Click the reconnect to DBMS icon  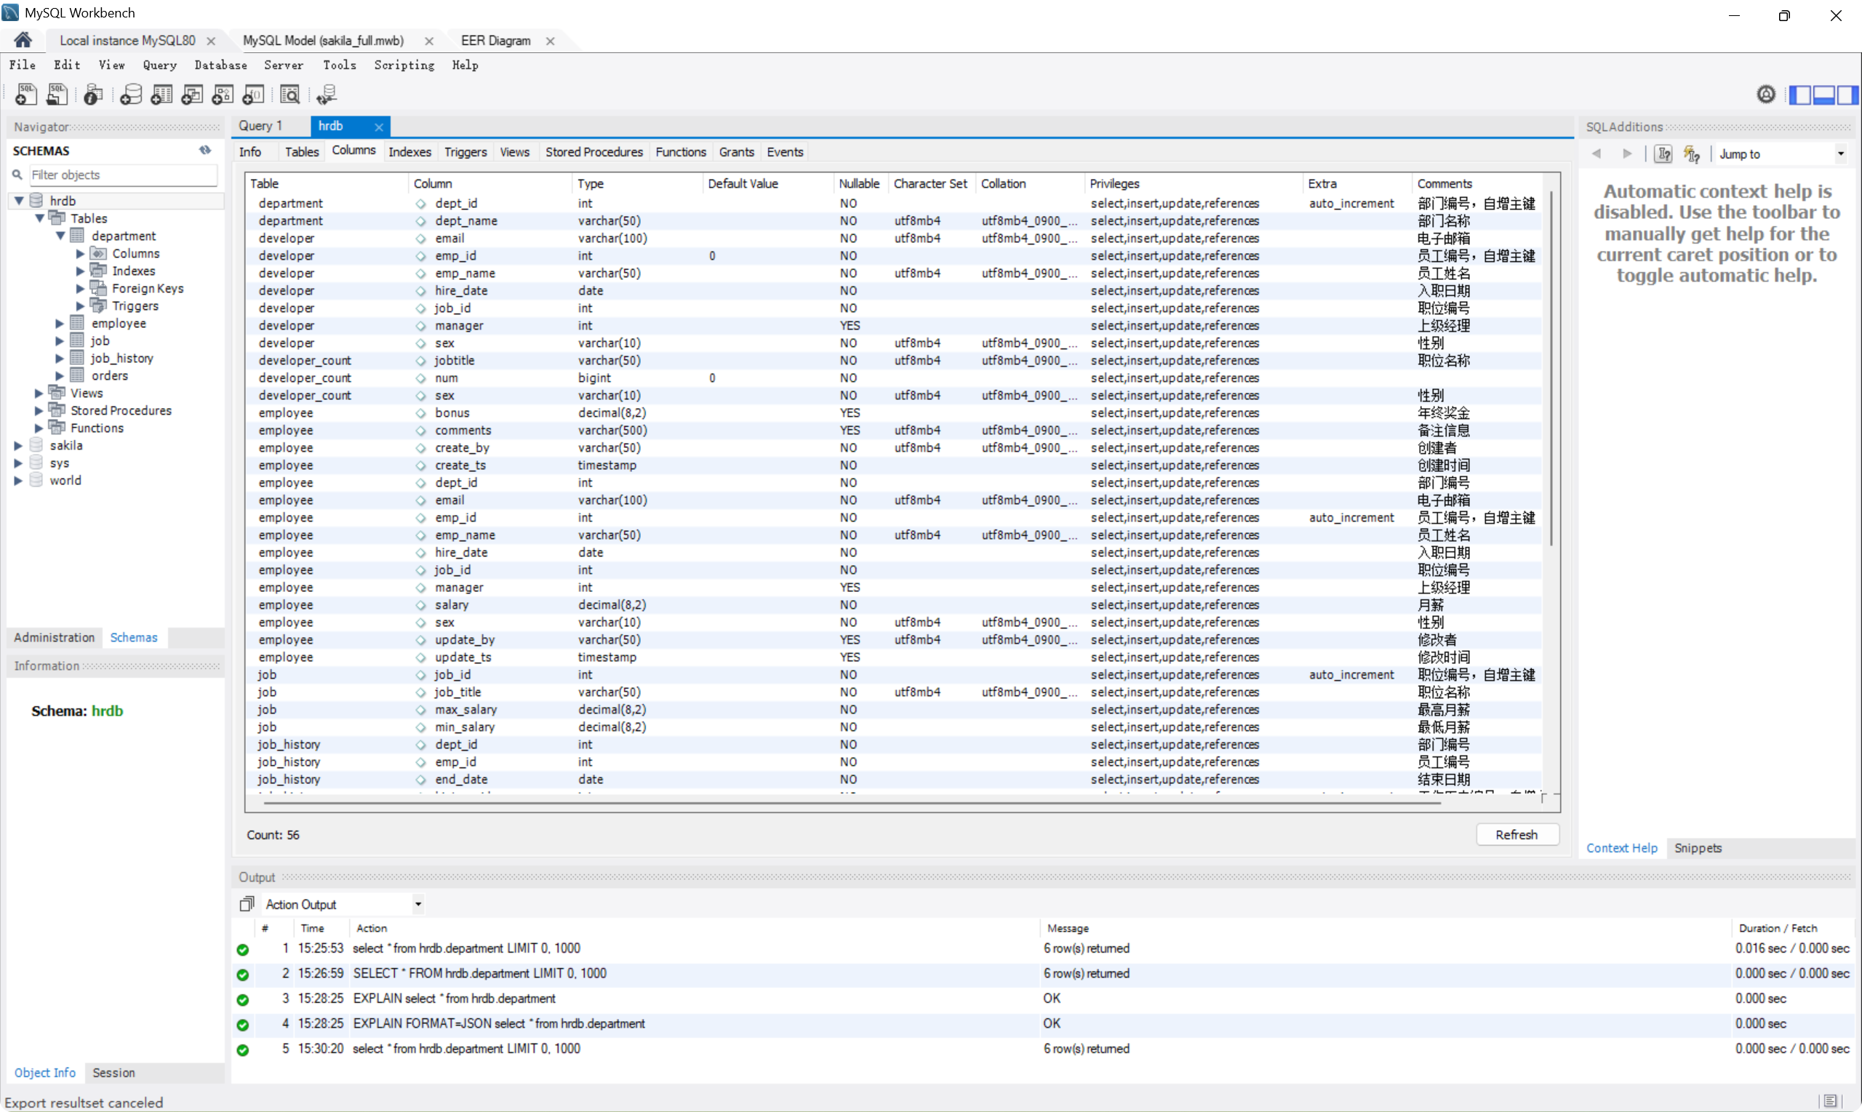click(x=327, y=95)
